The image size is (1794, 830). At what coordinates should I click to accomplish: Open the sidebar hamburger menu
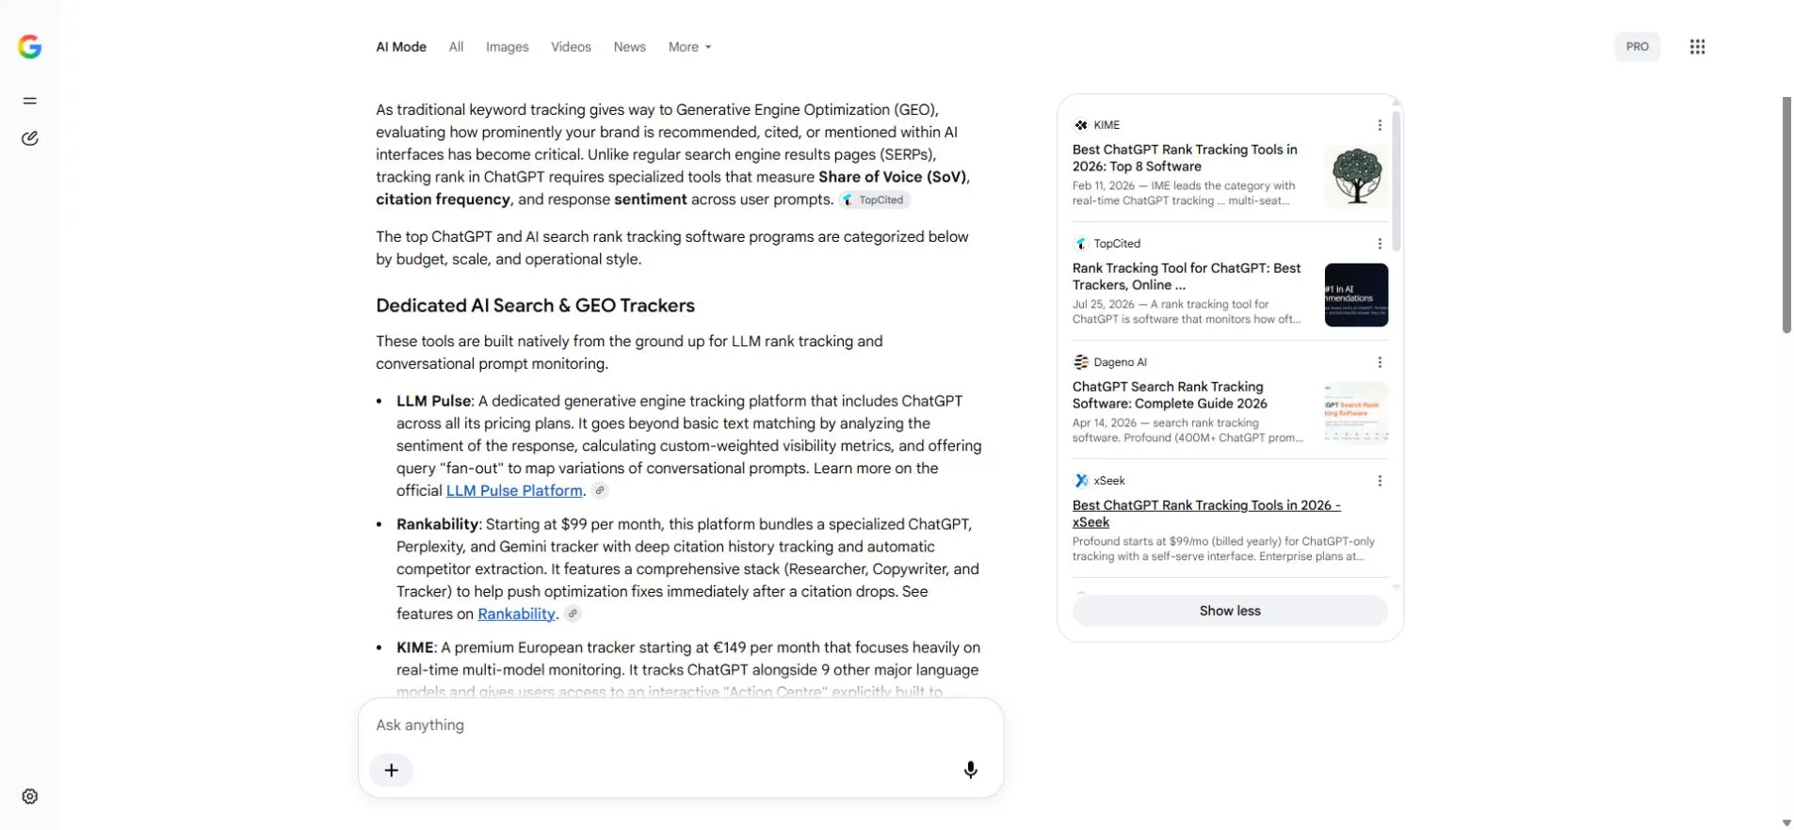pyautogui.click(x=30, y=101)
